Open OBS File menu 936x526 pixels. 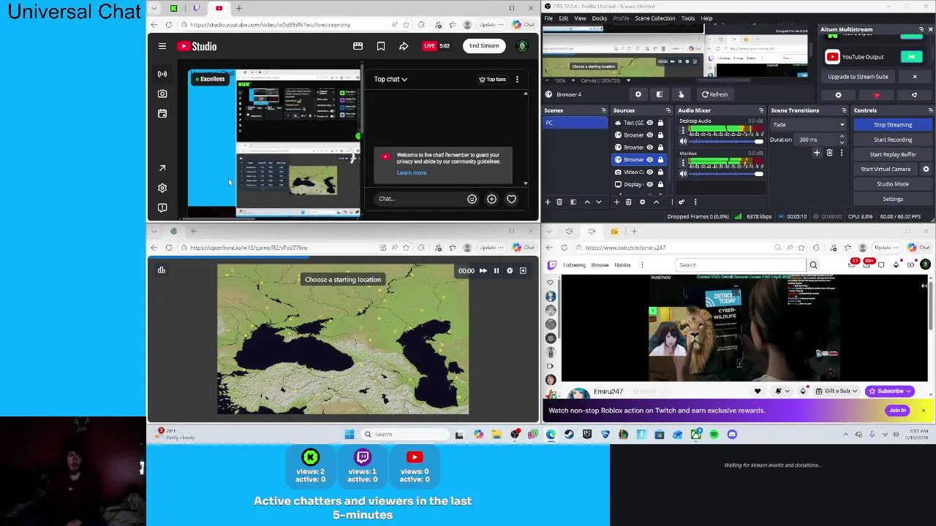coord(548,18)
